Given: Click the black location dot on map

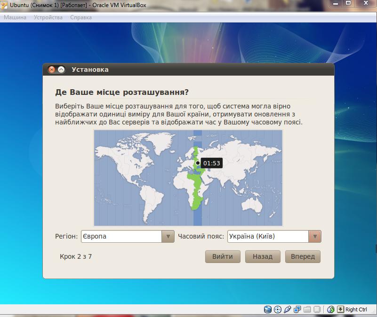Looking at the screenshot, I should [198, 163].
